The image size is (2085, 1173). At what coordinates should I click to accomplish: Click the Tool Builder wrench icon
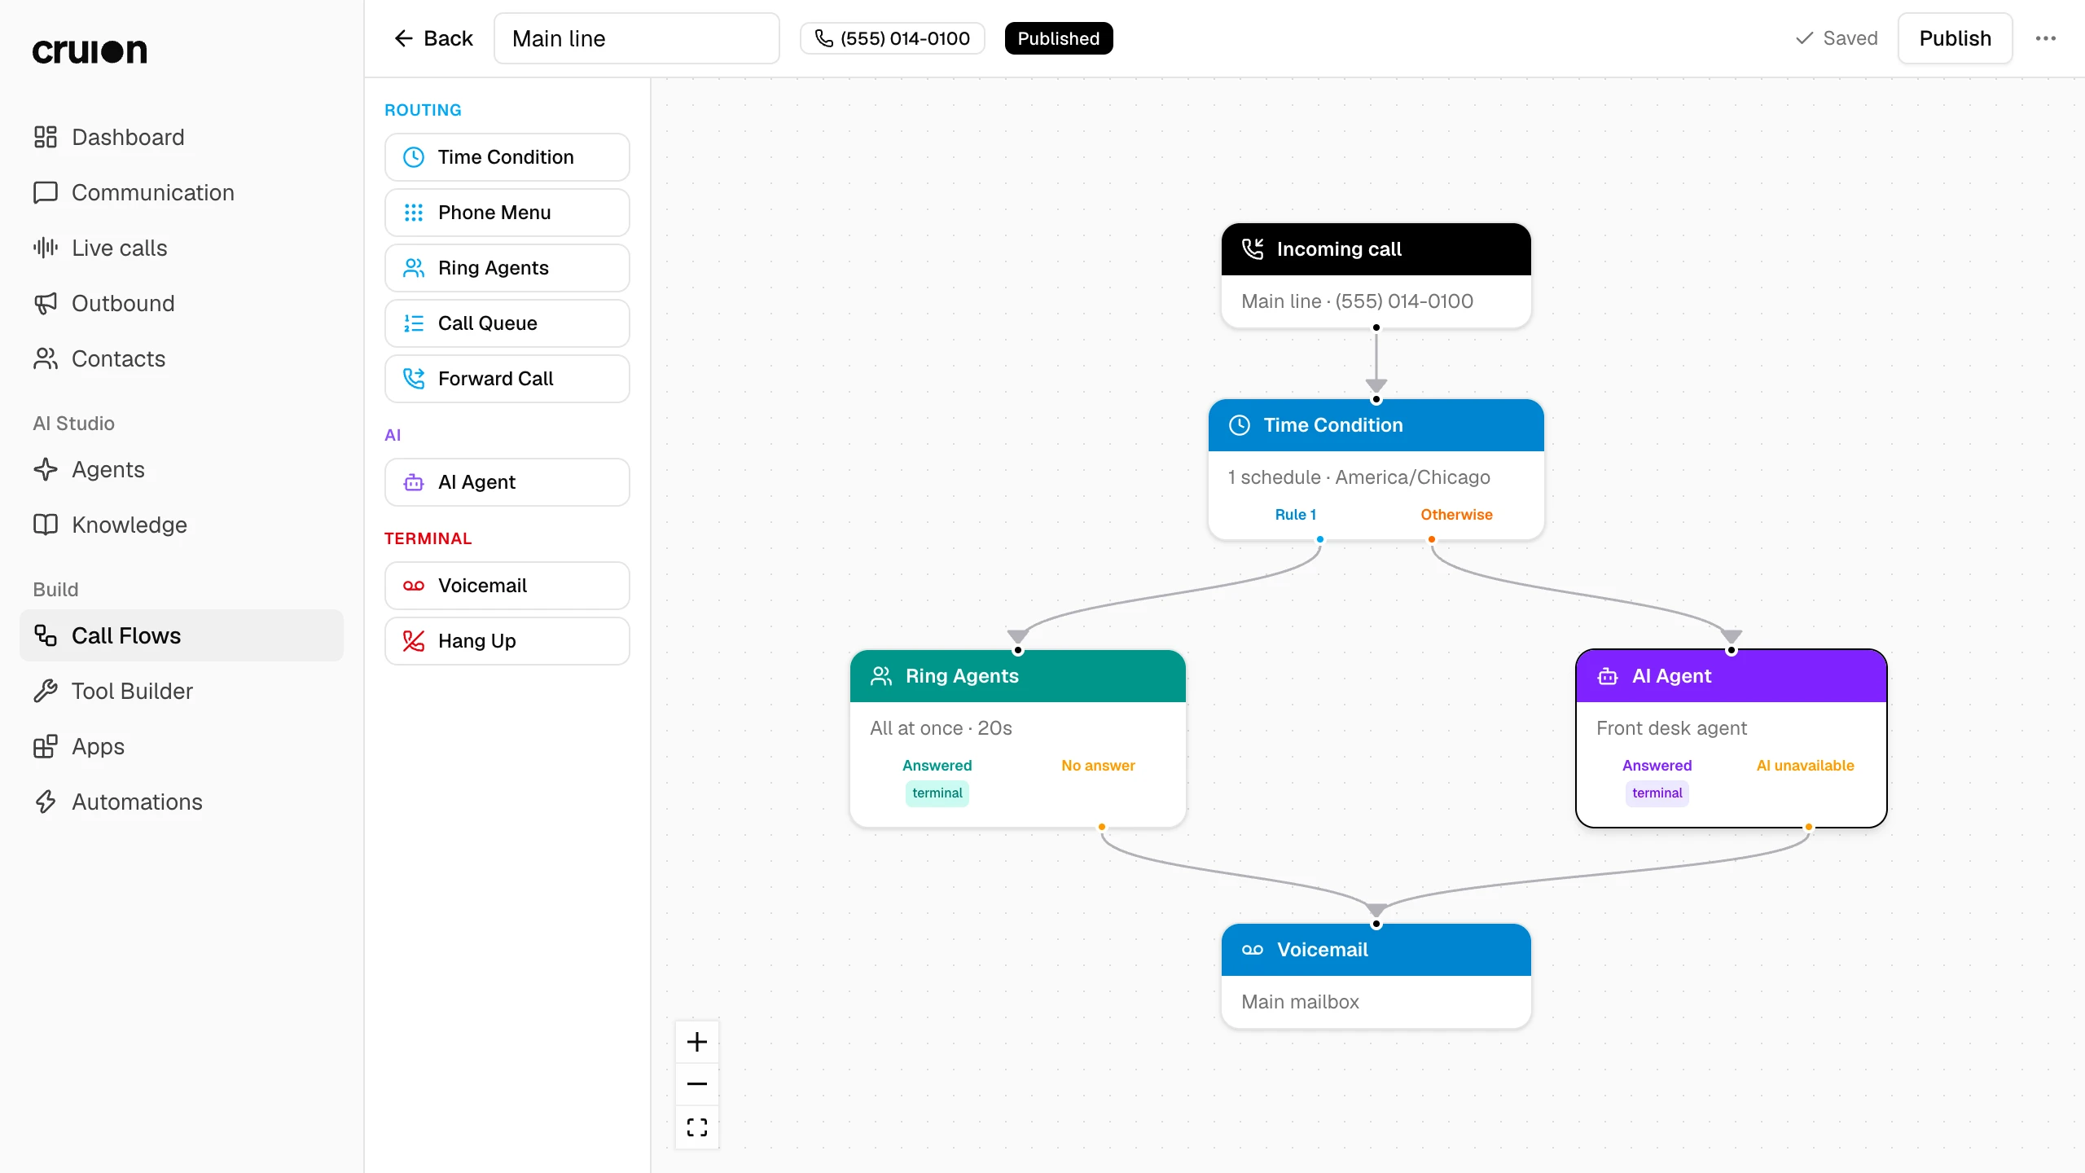click(x=46, y=691)
